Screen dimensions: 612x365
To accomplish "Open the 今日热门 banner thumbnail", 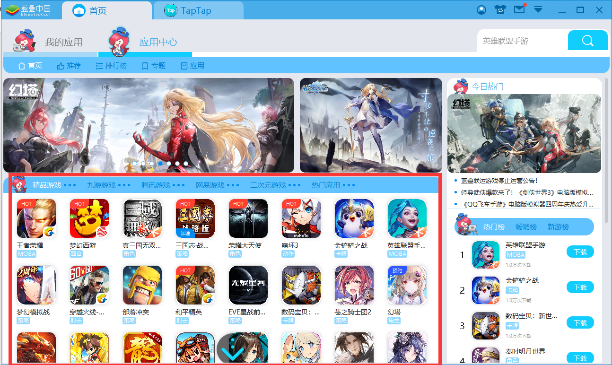I will 524,133.
